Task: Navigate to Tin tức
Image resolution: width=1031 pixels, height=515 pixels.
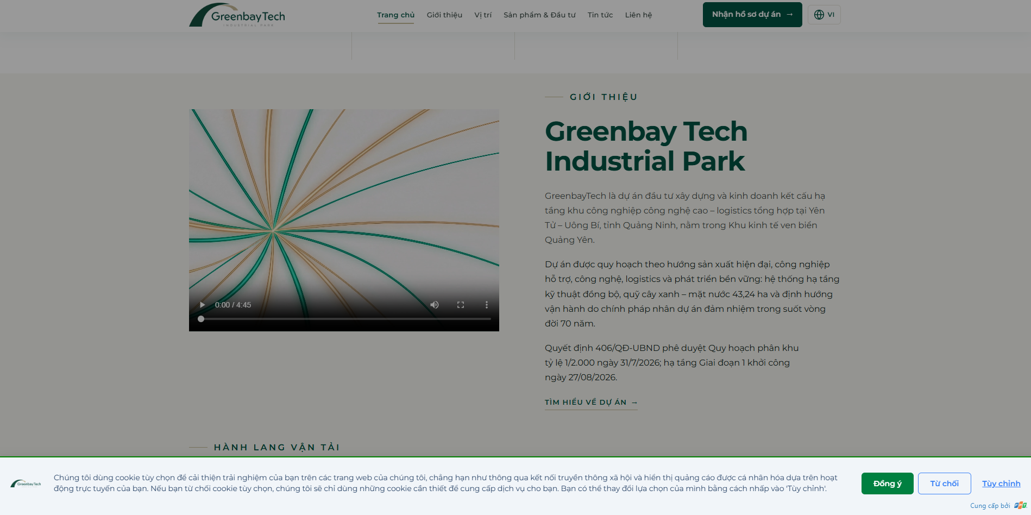Action: (600, 15)
